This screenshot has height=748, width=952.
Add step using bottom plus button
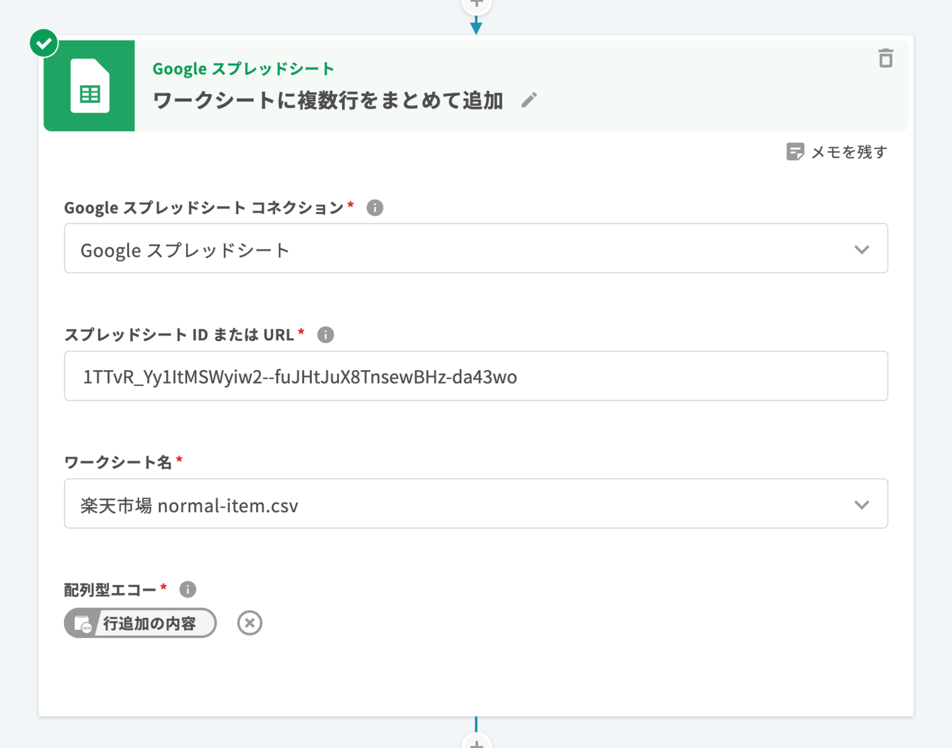[476, 743]
